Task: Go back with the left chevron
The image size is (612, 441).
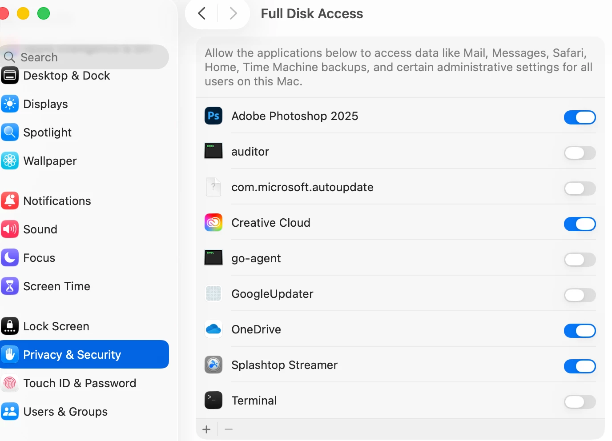Action: coord(202,14)
